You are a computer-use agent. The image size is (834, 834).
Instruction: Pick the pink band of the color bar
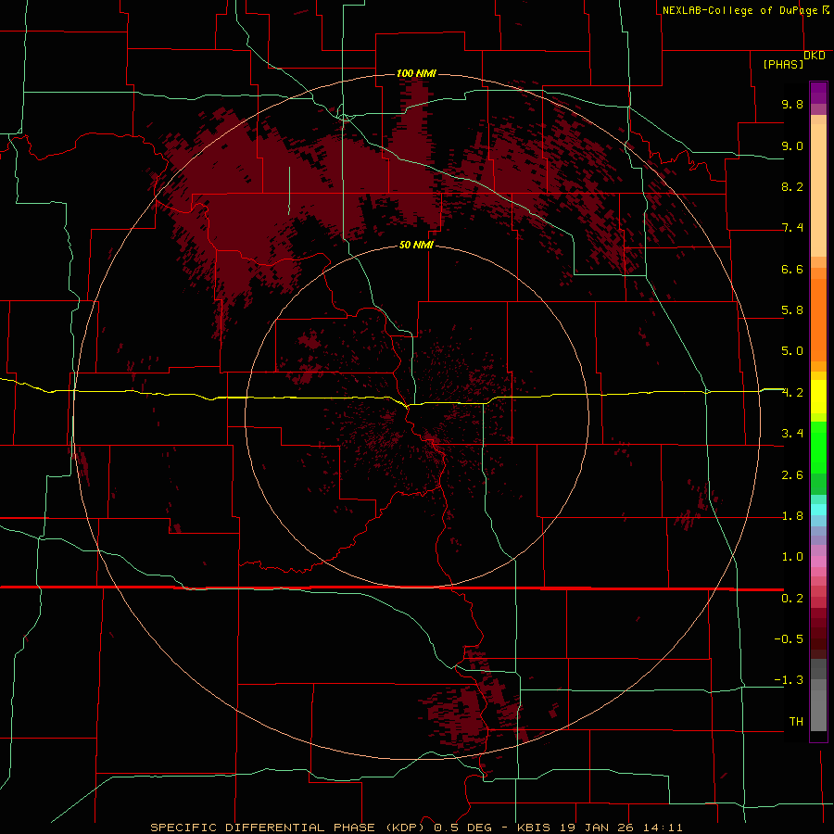point(818,562)
